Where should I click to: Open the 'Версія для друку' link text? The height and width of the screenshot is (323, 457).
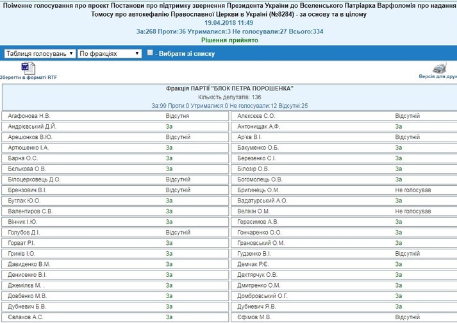[x=437, y=76]
